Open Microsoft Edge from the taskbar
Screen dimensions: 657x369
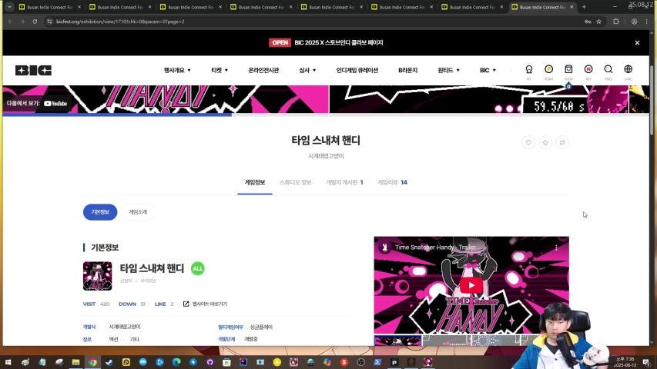(176, 362)
